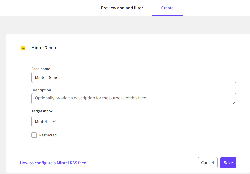Focus the Feed name input field
Image resolution: width=250 pixels, height=174 pixels.
point(134,77)
